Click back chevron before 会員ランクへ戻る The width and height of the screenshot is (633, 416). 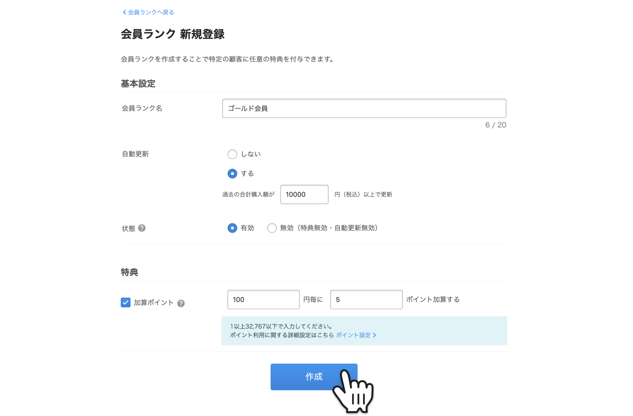point(124,12)
